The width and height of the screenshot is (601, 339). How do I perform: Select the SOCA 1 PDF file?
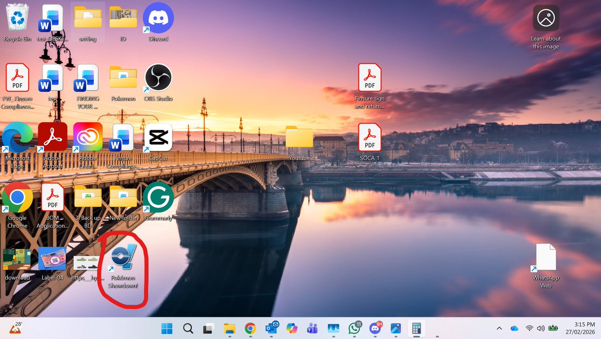pyautogui.click(x=370, y=142)
